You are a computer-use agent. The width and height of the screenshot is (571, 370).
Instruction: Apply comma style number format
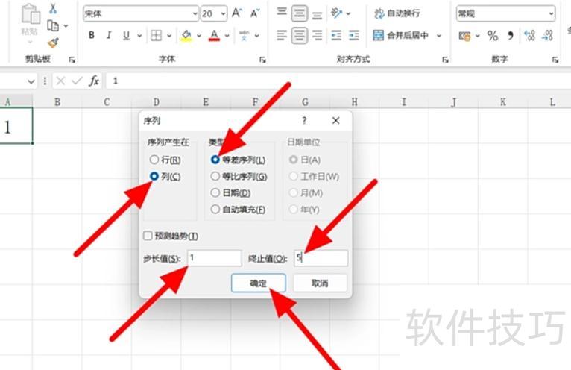(x=511, y=35)
